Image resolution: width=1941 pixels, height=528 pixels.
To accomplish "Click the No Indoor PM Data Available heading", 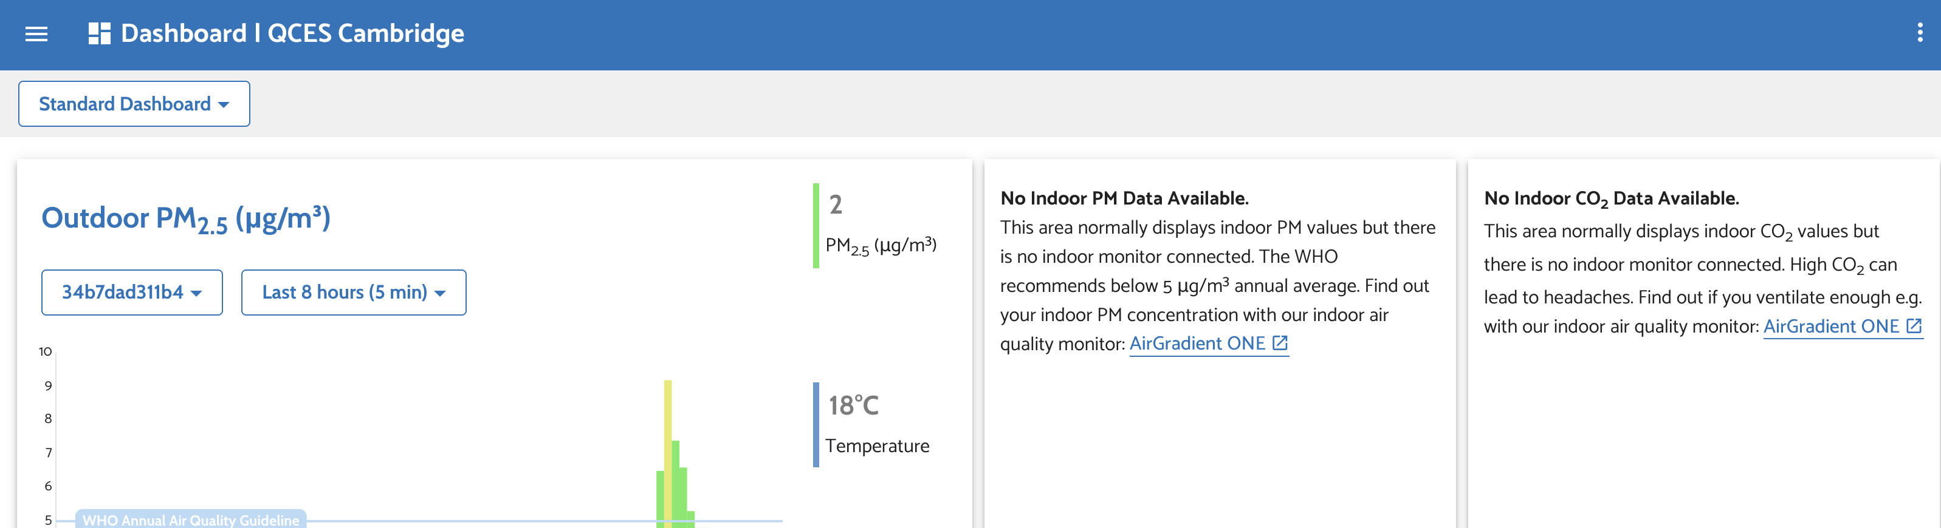I will 1124,198.
